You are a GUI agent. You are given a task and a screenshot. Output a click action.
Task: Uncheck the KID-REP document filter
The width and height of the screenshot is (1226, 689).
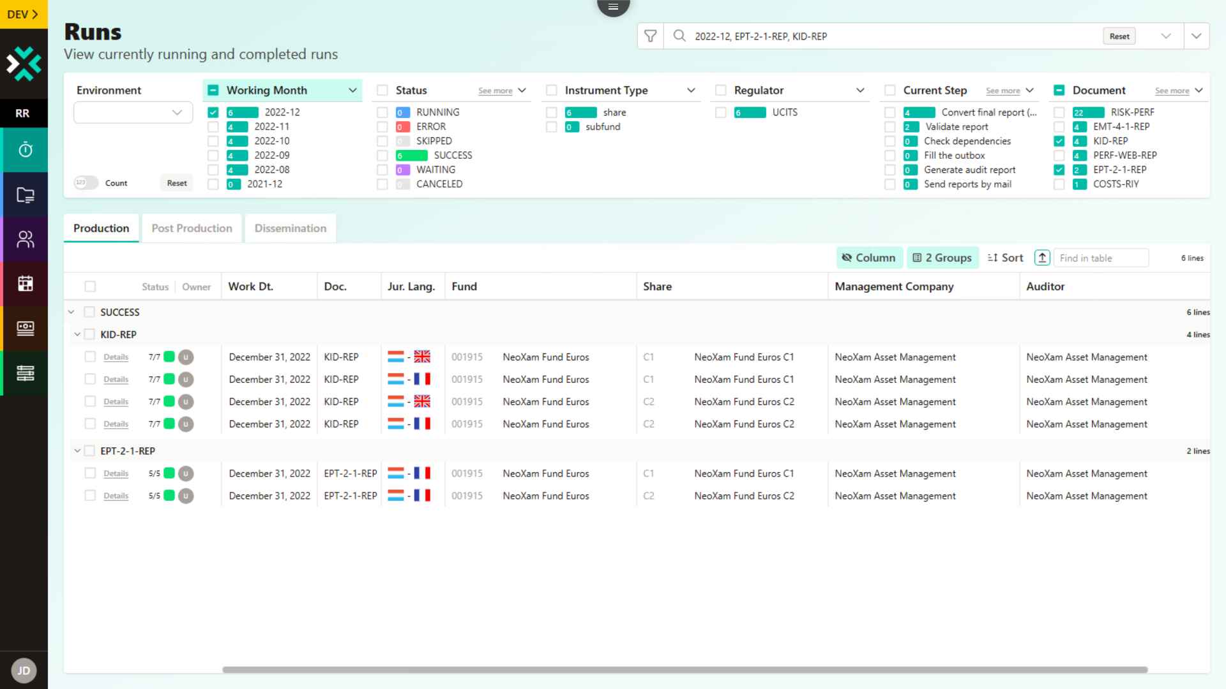pos(1058,141)
